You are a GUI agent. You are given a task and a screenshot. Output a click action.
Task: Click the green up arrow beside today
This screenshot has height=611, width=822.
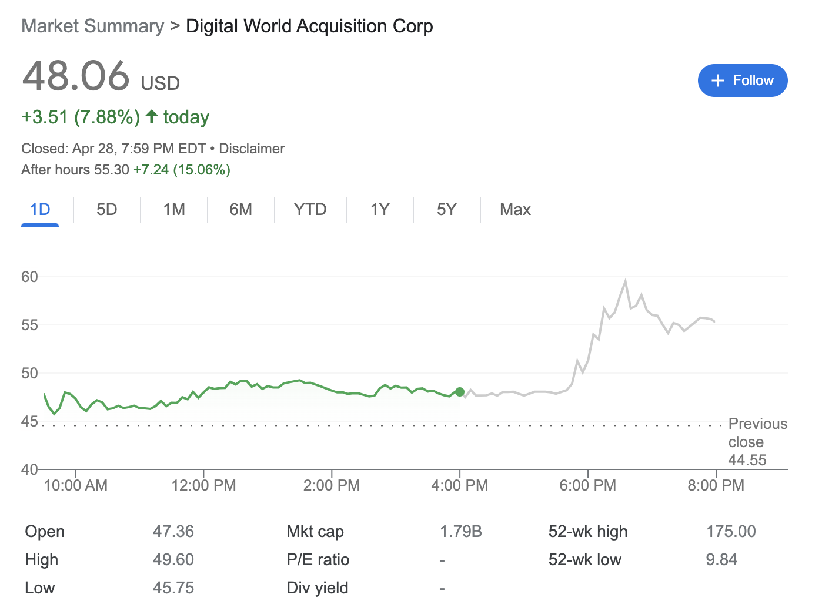(x=152, y=116)
